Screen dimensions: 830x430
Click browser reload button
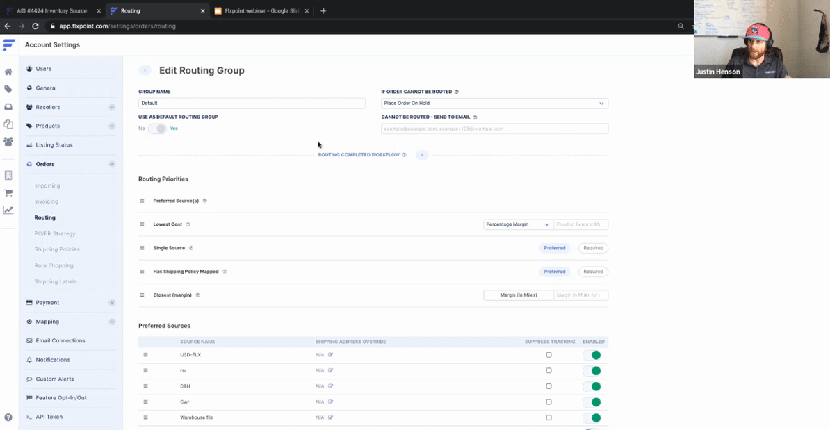pyautogui.click(x=35, y=26)
